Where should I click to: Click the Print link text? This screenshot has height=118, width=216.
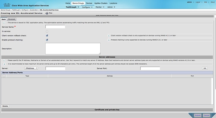[x=51, y=13]
